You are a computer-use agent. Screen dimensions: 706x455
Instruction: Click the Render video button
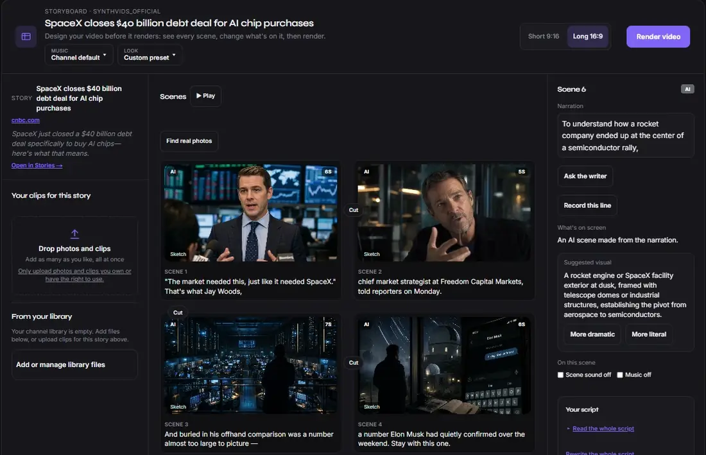tap(658, 37)
